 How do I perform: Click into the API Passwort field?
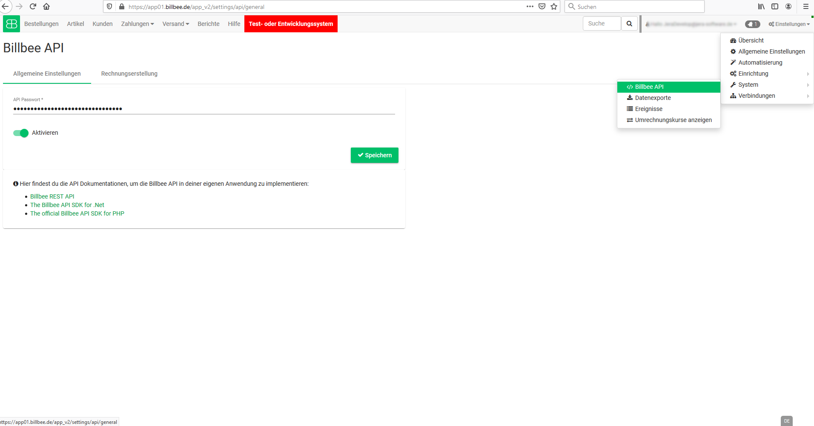[204, 109]
